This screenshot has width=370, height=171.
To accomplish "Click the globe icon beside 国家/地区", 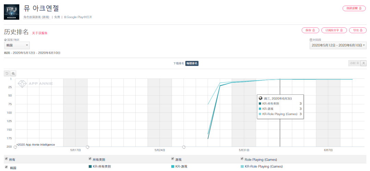I will [5, 40].
